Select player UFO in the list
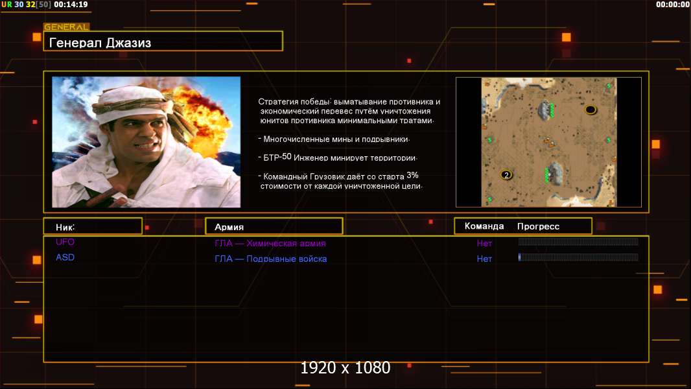Screen dimensions: 691x389 tap(65, 242)
